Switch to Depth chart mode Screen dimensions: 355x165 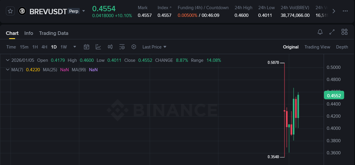pos(342,47)
